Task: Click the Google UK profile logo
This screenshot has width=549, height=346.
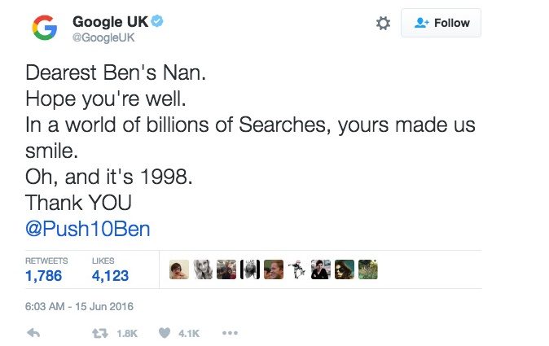Action: pyautogui.click(x=44, y=28)
